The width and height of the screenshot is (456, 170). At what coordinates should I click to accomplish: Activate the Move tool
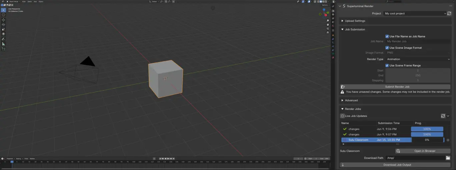coord(4,20)
